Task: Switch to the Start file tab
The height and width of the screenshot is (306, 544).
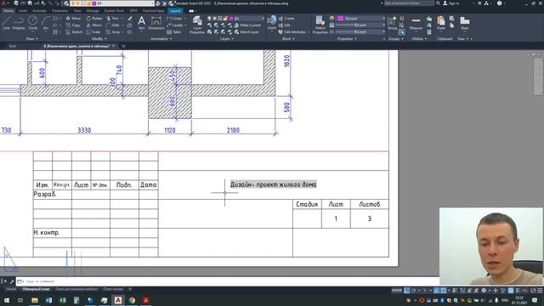Action: (x=13, y=46)
